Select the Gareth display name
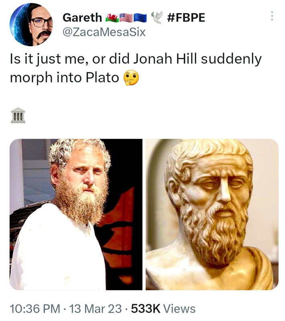The width and height of the screenshot is (285, 321). [x=82, y=18]
